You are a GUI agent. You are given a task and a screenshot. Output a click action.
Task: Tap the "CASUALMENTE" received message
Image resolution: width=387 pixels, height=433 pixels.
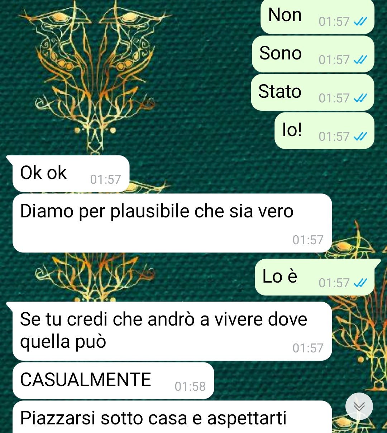[x=113, y=381]
